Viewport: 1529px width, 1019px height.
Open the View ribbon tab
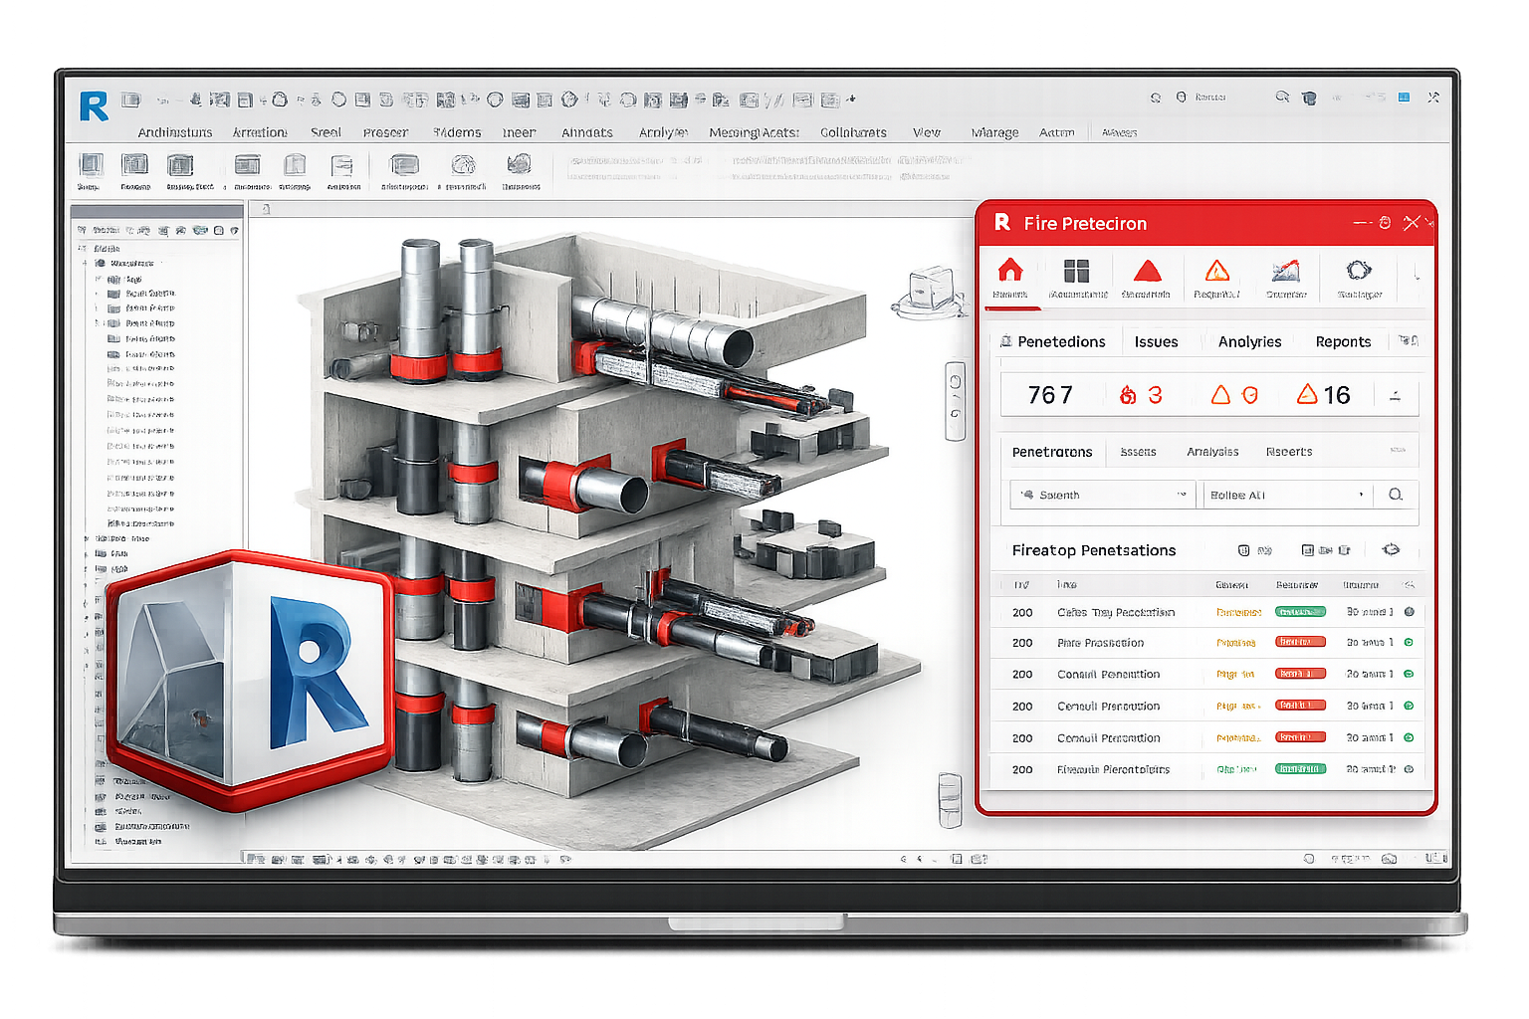tap(926, 132)
